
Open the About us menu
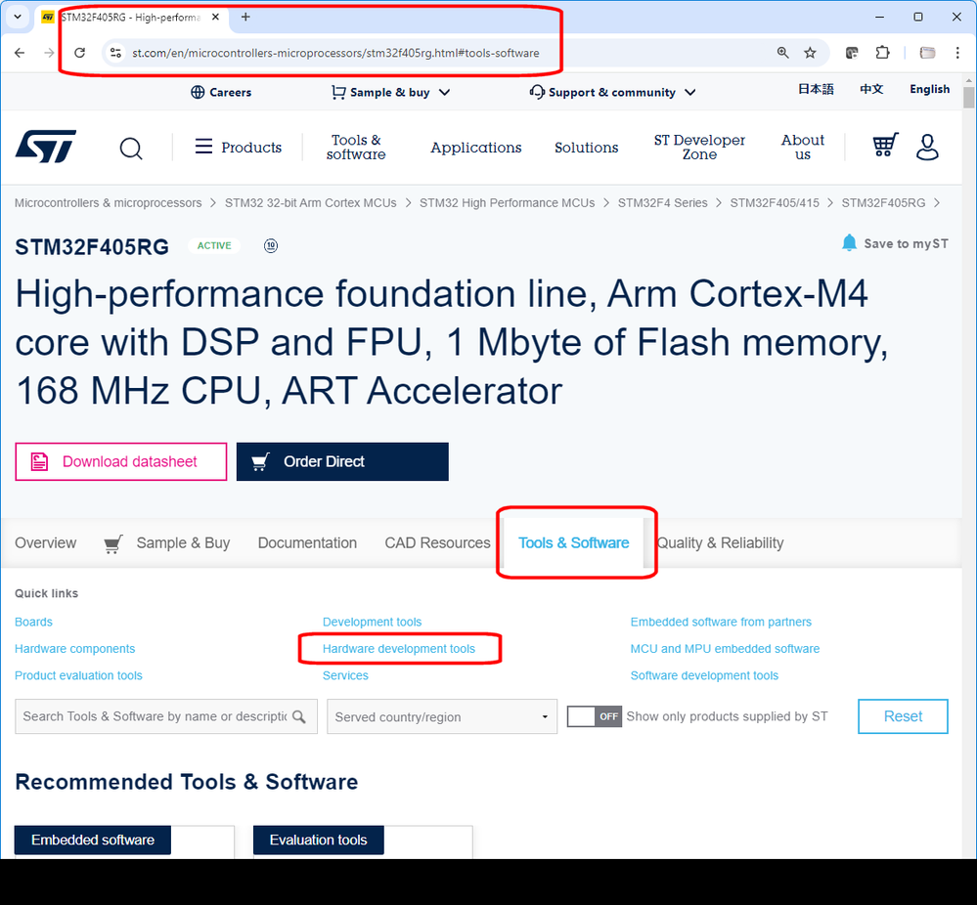click(x=803, y=148)
